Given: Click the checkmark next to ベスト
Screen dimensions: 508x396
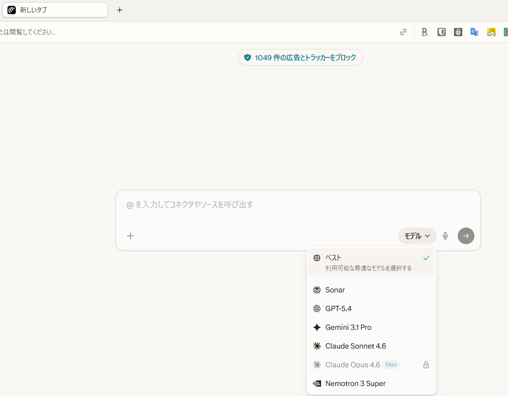Looking at the screenshot, I should (426, 257).
